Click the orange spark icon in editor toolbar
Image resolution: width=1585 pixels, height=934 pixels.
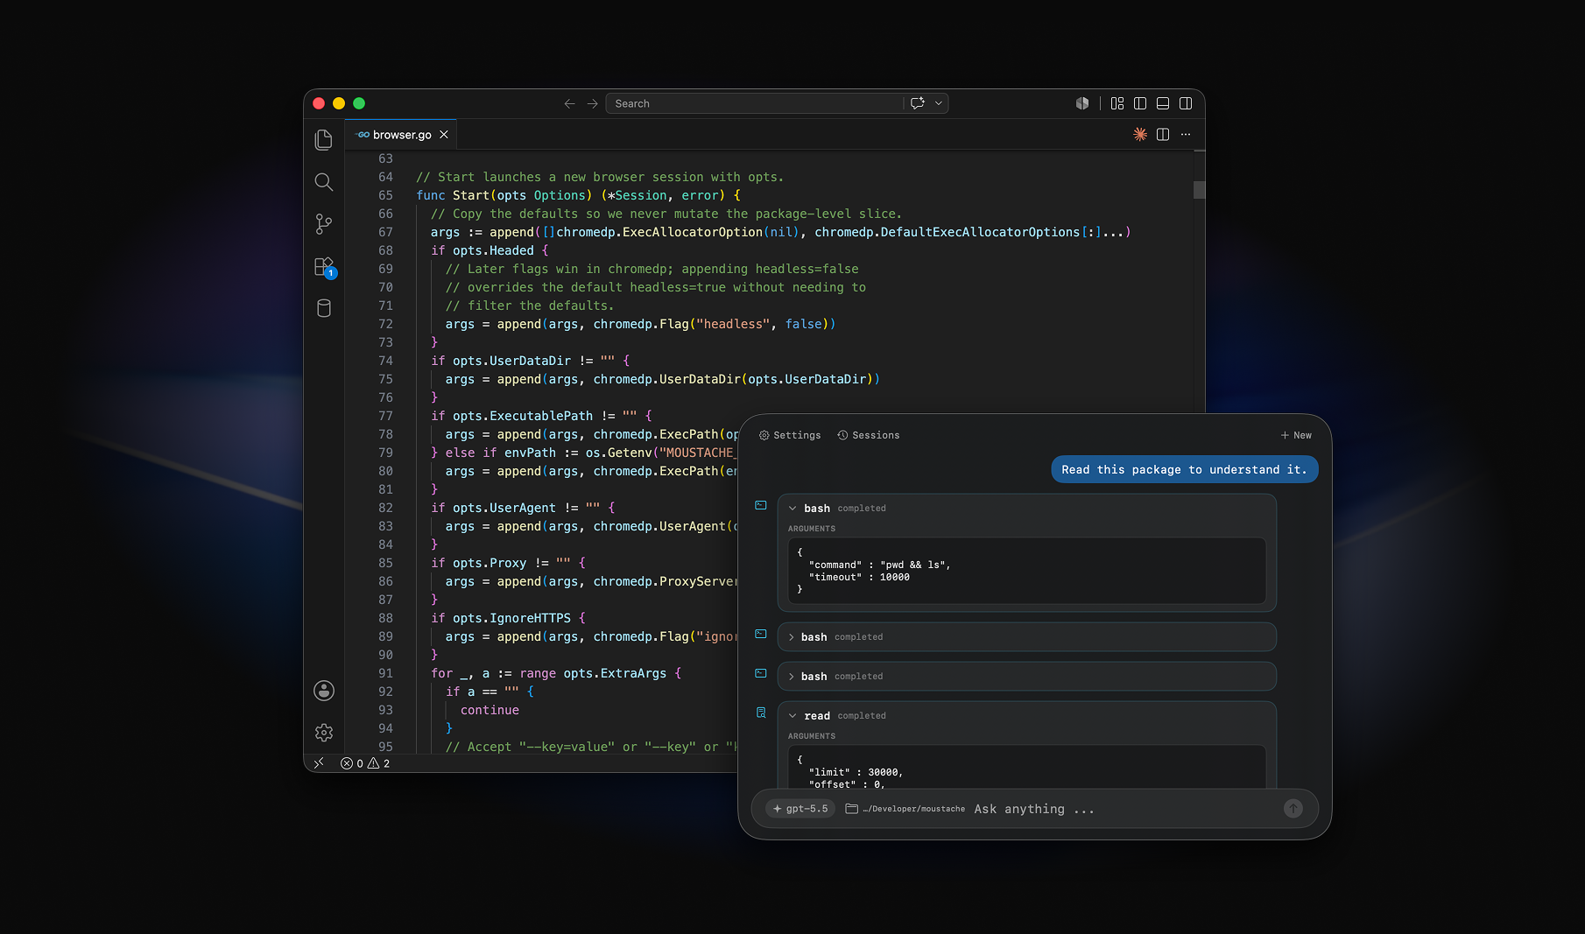(1140, 134)
